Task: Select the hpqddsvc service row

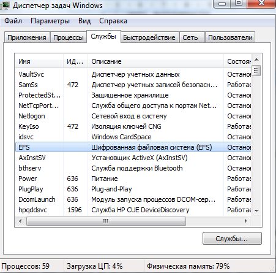Action: (x=133, y=210)
